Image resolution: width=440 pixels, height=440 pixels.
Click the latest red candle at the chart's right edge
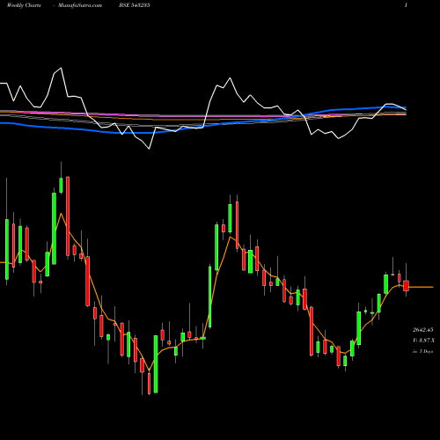click(406, 285)
